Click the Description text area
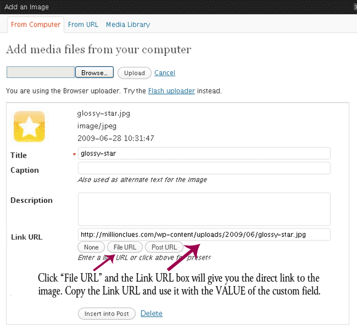Screen dimensions: 357x329 click(x=204, y=209)
